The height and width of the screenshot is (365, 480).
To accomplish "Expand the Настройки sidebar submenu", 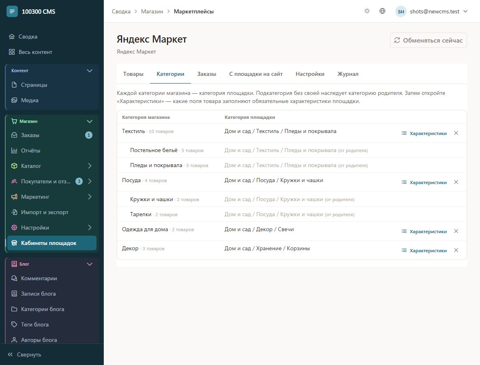I will click(x=90, y=228).
